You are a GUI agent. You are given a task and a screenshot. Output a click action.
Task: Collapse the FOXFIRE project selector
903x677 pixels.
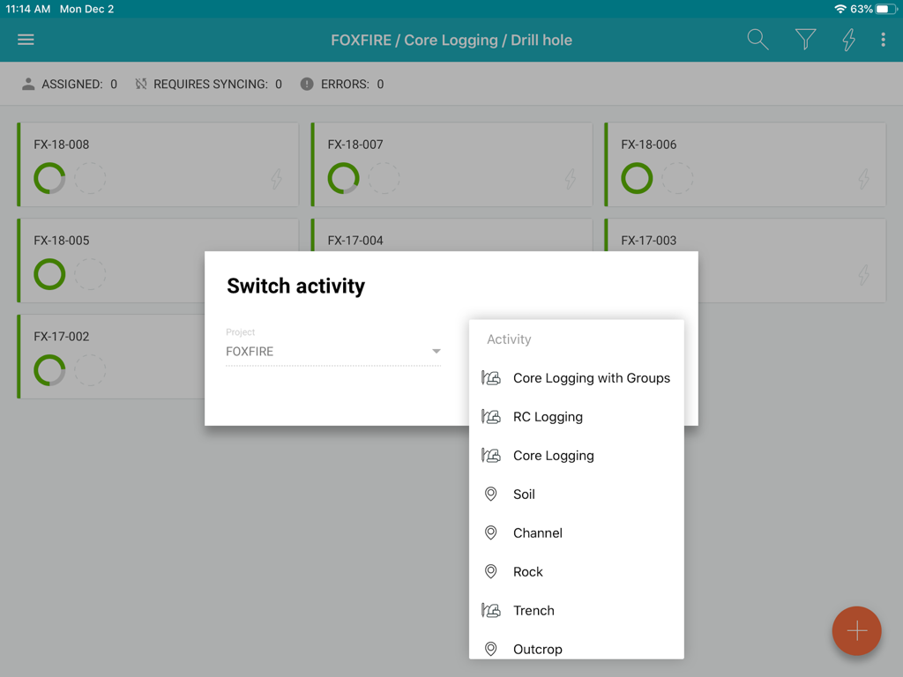tap(436, 351)
